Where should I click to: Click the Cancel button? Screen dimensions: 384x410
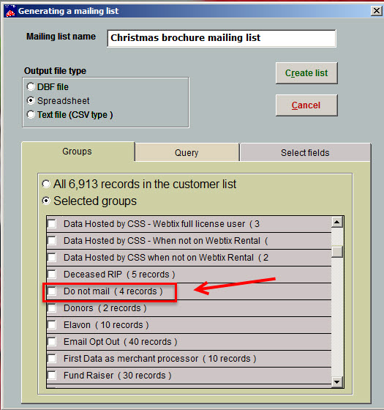click(306, 105)
